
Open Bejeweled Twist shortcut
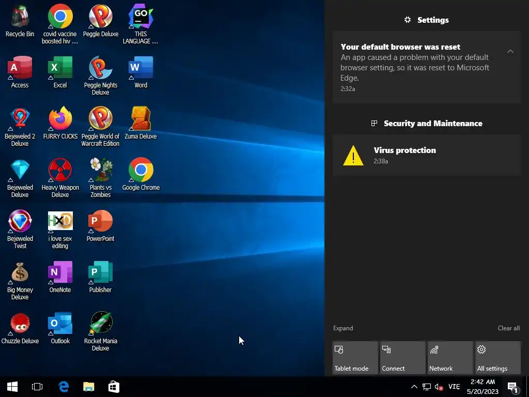pyautogui.click(x=20, y=230)
